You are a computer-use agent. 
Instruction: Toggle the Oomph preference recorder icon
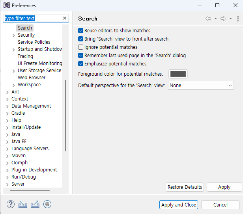click(x=47, y=204)
